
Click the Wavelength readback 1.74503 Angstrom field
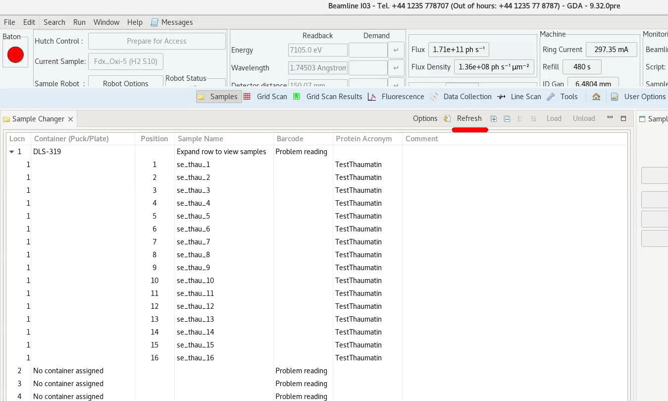point(318,68)
